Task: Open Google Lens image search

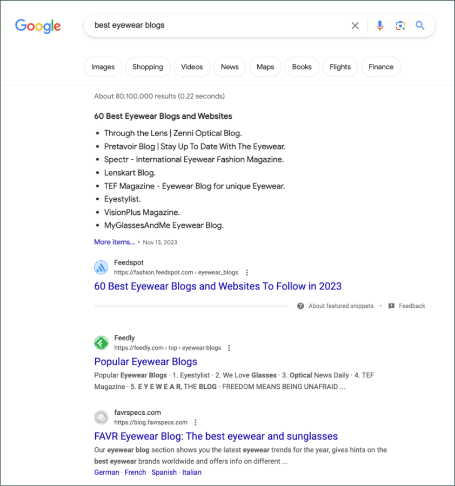Action: point(400,25)
